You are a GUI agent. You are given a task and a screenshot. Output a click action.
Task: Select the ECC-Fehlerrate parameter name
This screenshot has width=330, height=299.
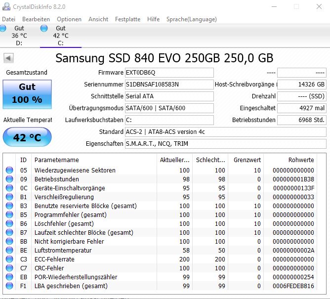[54, 259]
